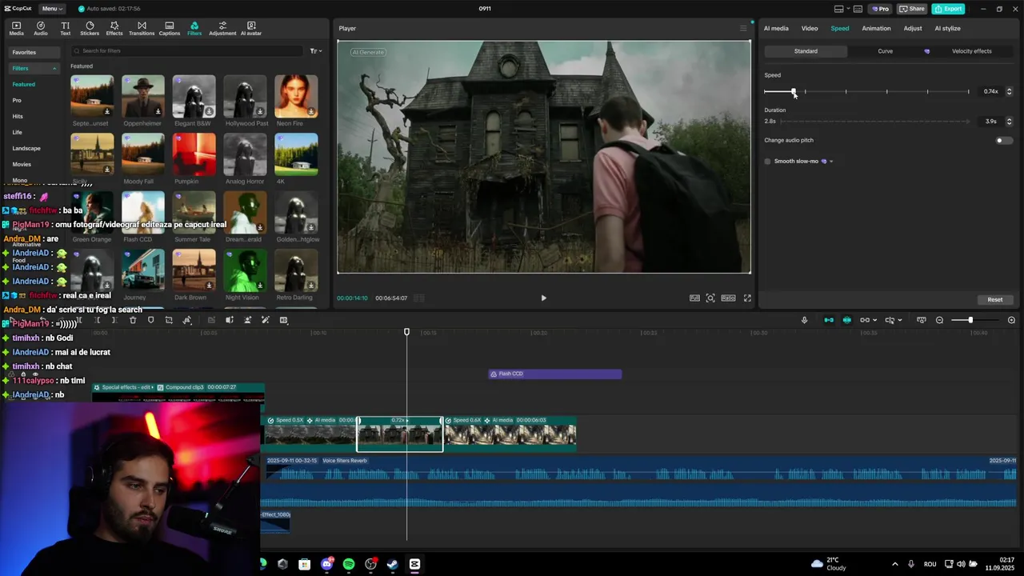Toggle auto snapping in the timeline
The height and width of the screenshot is (576, 1024).
847,320
